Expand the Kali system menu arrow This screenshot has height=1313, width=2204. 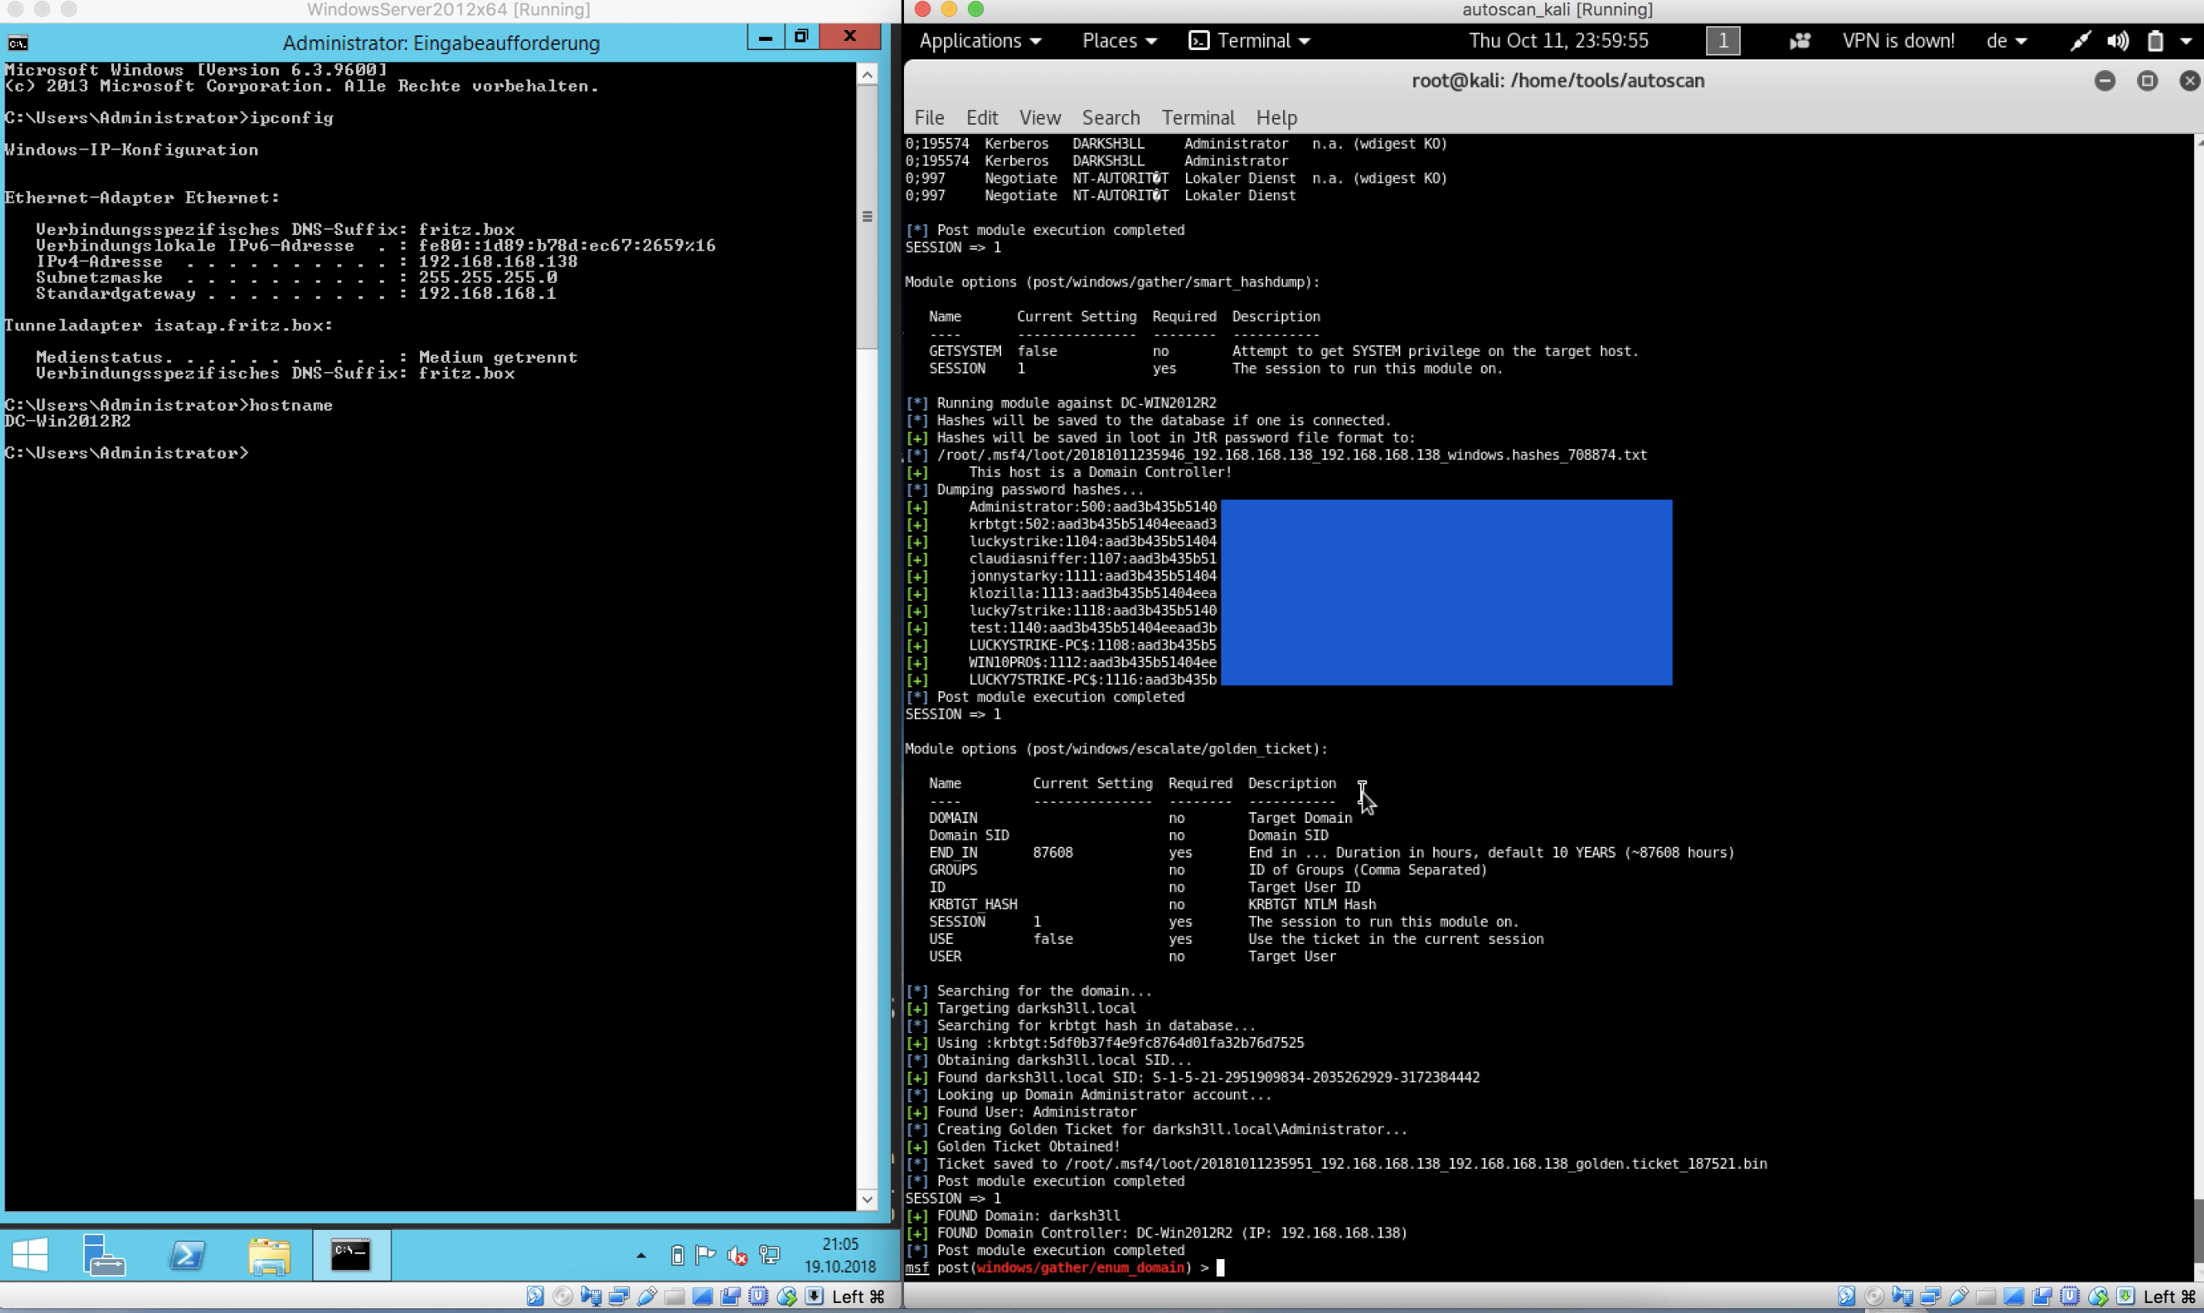(x=2186, y=42)
